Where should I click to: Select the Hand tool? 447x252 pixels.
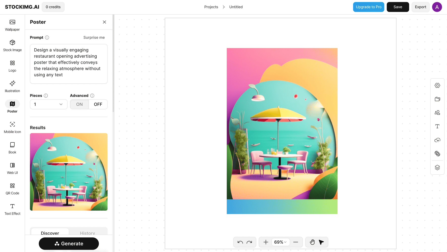313,242
